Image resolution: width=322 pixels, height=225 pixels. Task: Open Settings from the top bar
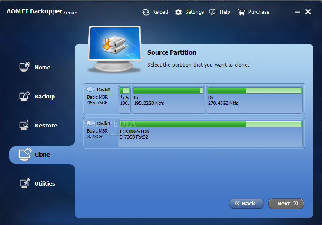pyautogui.click(x=195, y=12)
